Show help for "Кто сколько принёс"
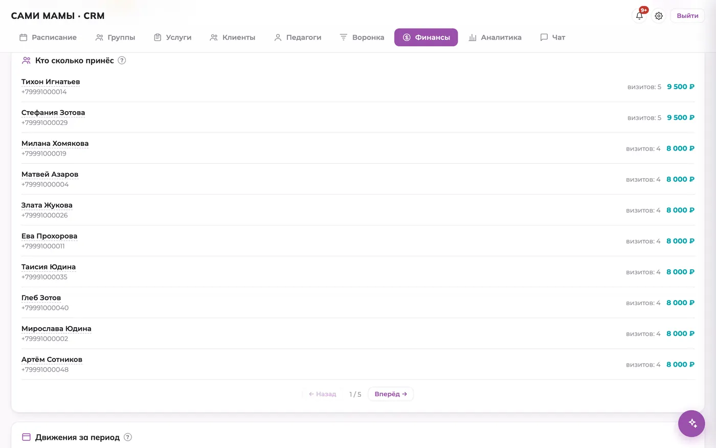The image size is (716, 448). 122,60
